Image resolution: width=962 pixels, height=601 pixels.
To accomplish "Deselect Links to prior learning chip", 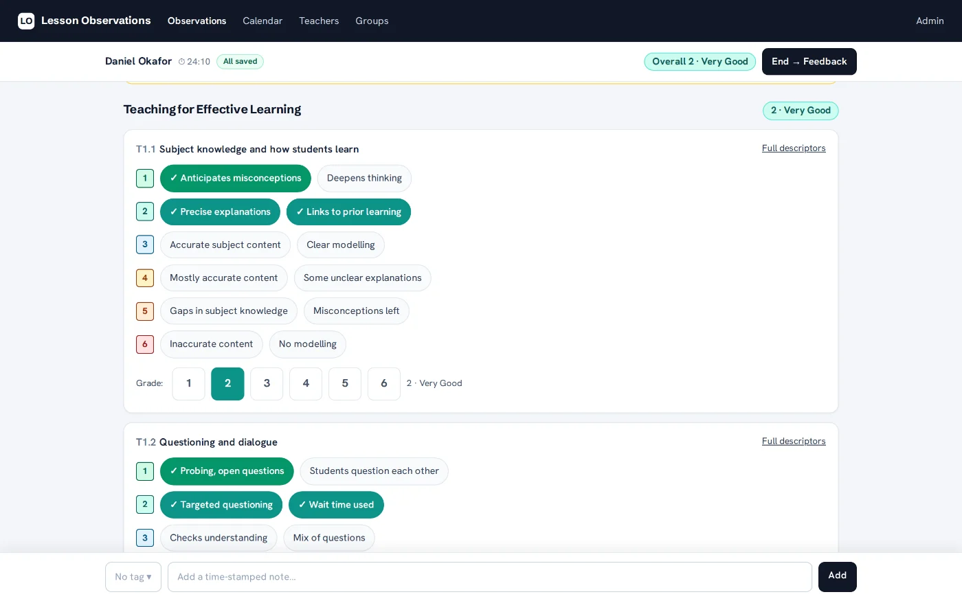I will point(348,212).
